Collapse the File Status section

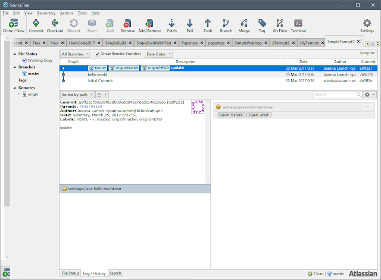pyautogui.click(x=14, y=54)
